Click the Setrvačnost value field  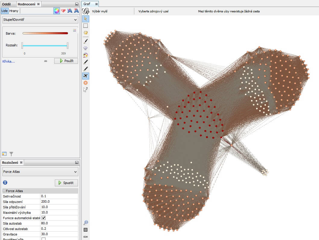[x=59, y=196]
